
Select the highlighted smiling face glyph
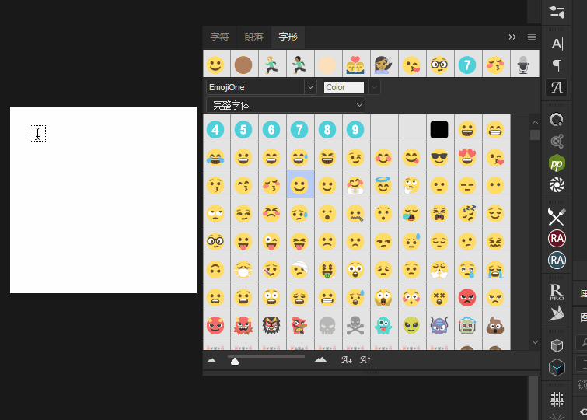click(x=299, y=185)
